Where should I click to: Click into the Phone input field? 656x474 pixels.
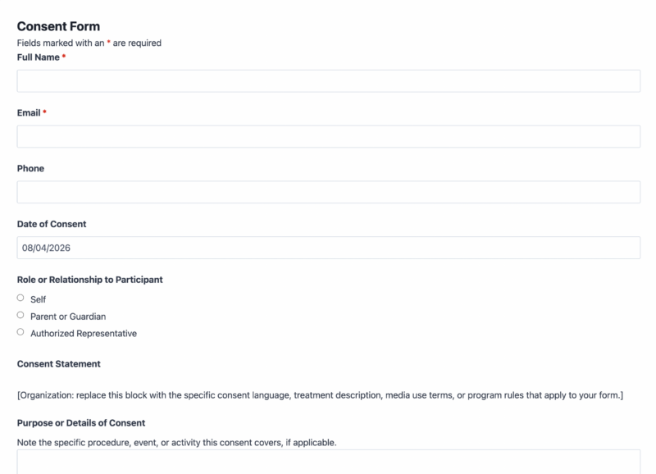[329, 192]
